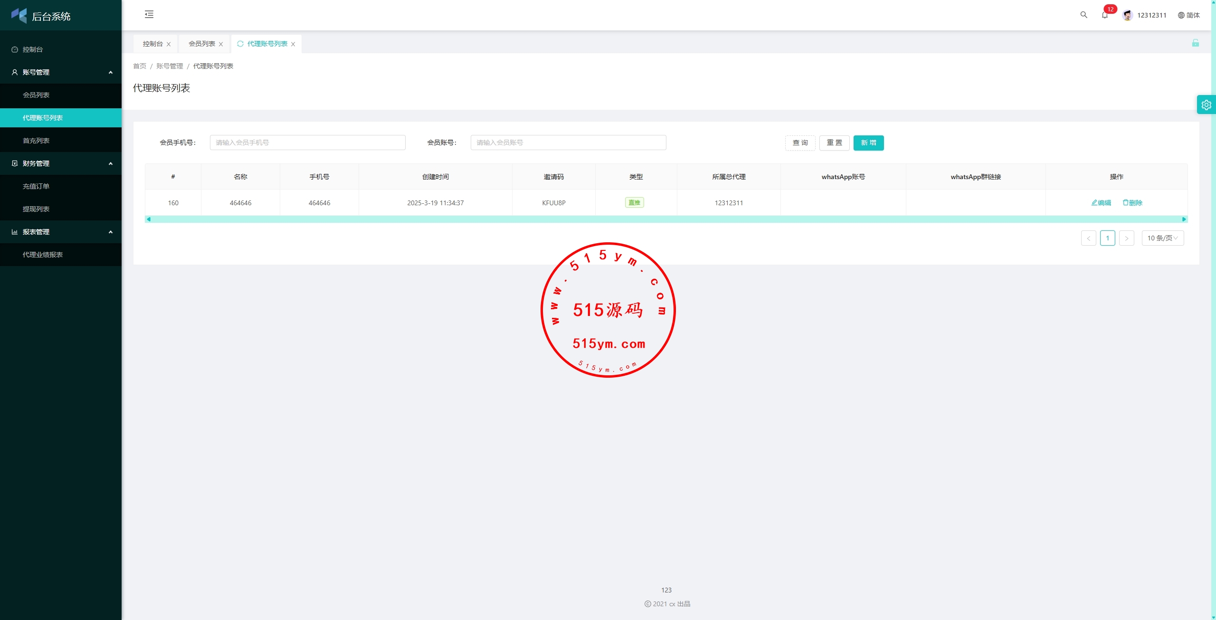The width and height of the screenshot is (1216, 620).
Task: Click the lock icon at the tab bar's right end
Action: pyautogui.click(x=1195, y=43)
